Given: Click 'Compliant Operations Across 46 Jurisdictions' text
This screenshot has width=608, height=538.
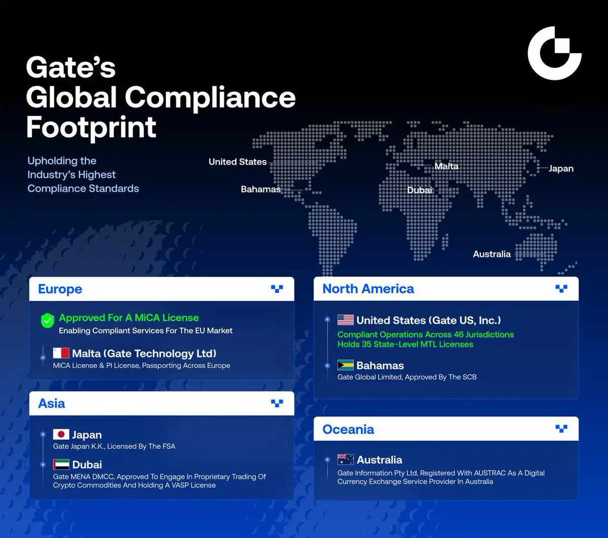Looking at the screenshot, I should pos(426,334).
